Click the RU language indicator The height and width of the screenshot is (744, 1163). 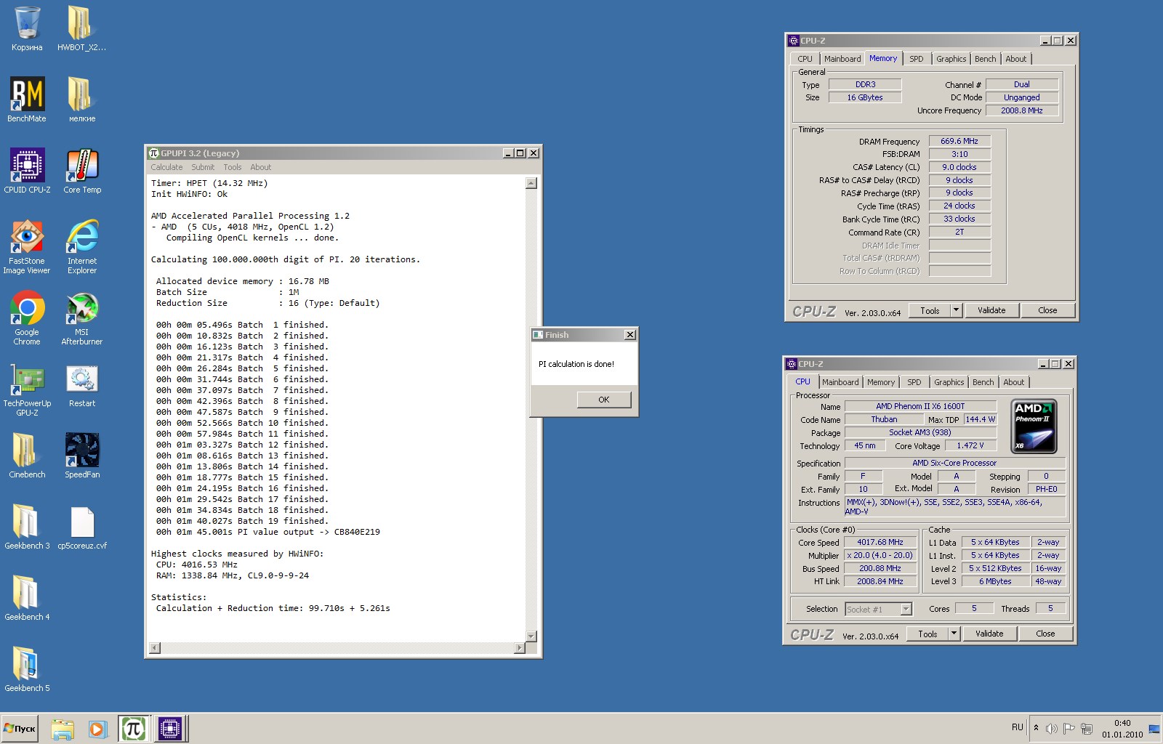(x=1017, y=727)
